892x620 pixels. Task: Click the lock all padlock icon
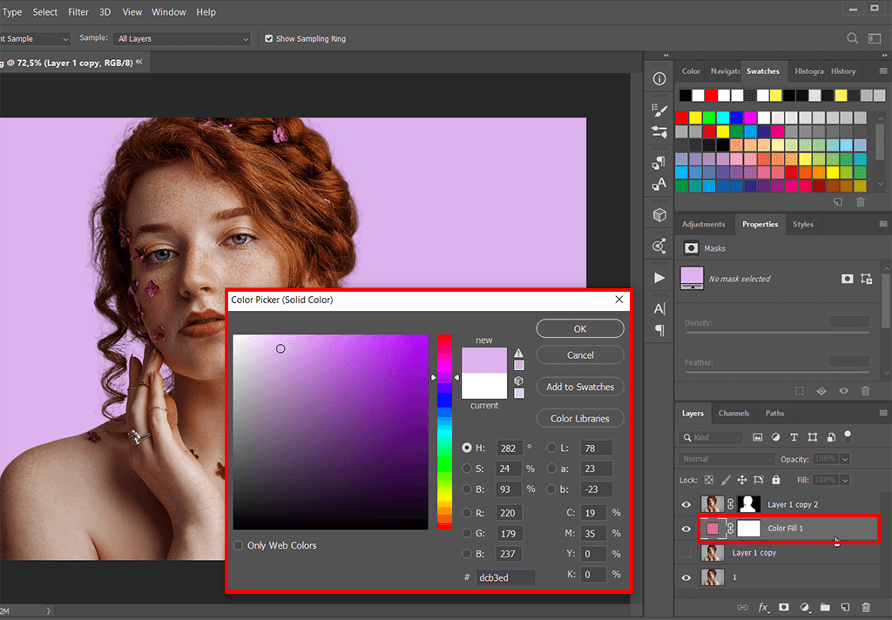(778, 480)
